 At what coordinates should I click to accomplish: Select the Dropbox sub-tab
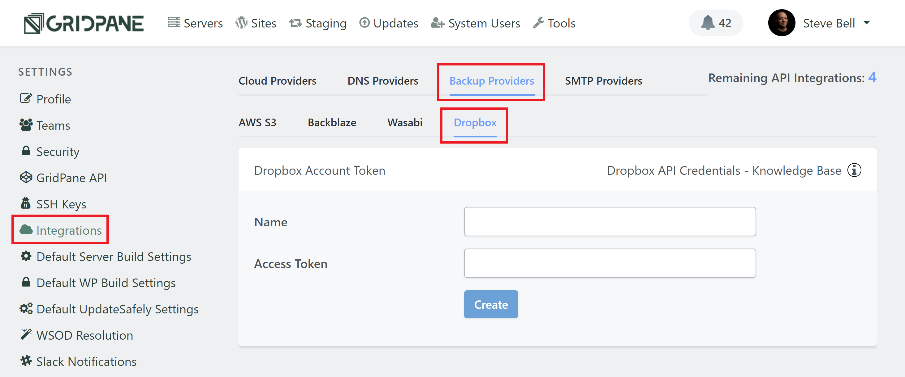475,123
